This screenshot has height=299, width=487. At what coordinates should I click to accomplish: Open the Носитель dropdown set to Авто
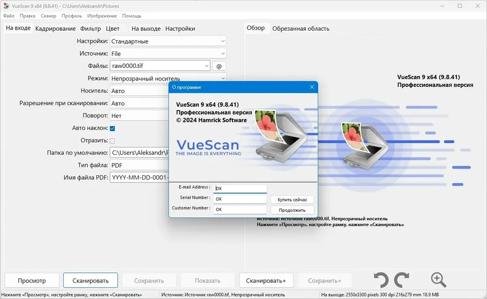click(x=139, y=91)
